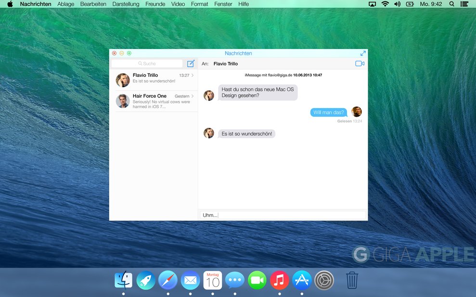Click bubble 'Hast du schon das neue Mac OS'
476x297 pixels.
pyautogui.click(x=257, y=92)
